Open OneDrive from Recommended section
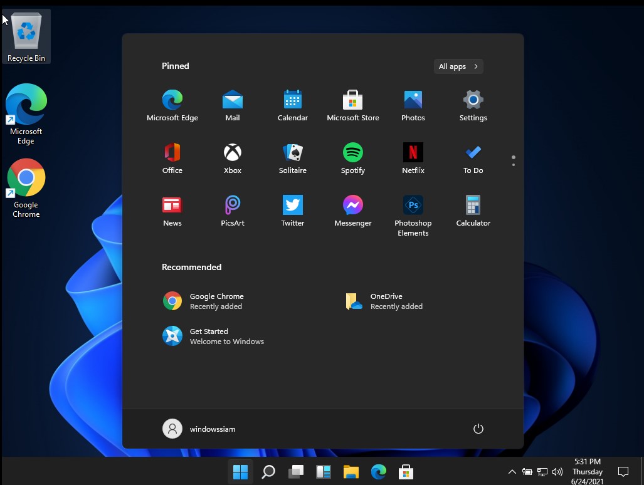 (386, 301)
